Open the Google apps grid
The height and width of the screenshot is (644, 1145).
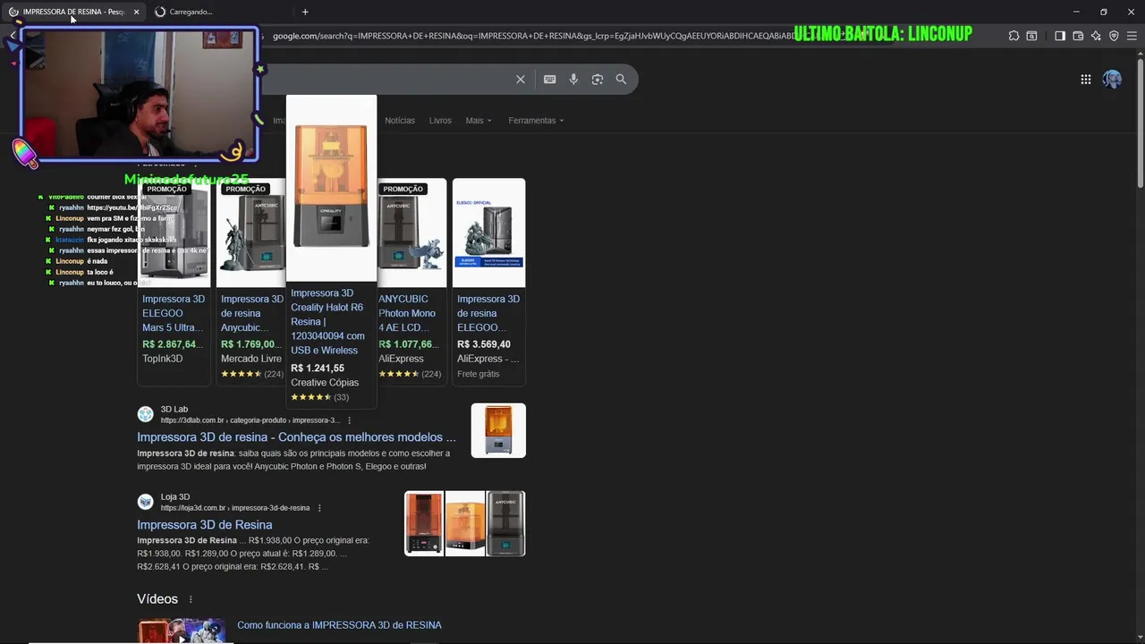[x=1086, y=80]
